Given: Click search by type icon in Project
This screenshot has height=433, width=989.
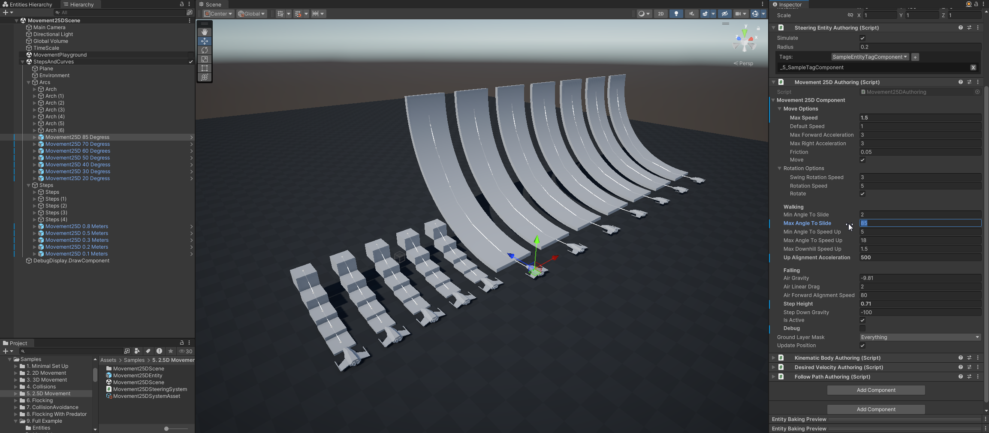Looking at the screenshot, I should pyautogui.click(x=137, y=351).
